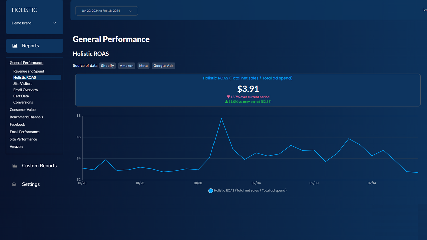Click the Amazon data source tag

click(127, 66)
